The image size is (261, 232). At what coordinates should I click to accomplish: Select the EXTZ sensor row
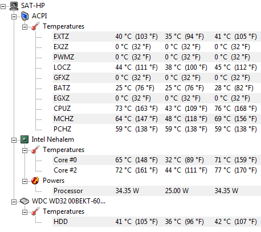[157, 37]
